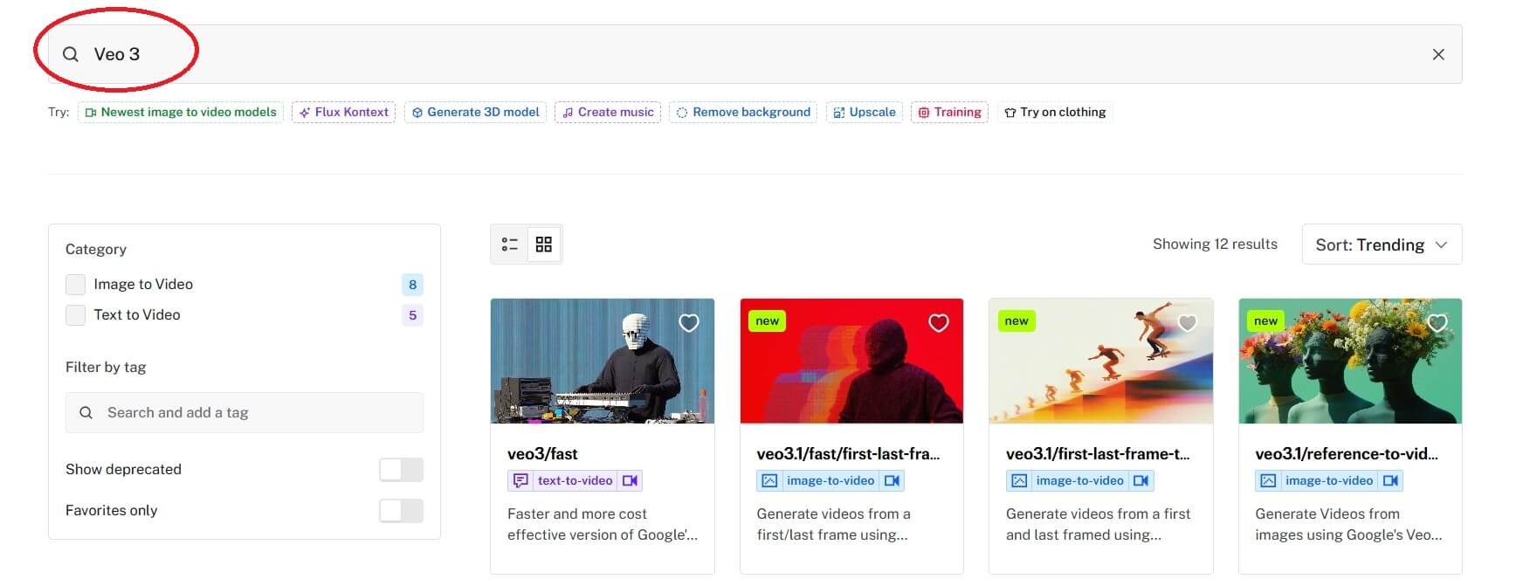Check the Image to Video category
The width and height of the screenshot is (1523, 586).
76,285
